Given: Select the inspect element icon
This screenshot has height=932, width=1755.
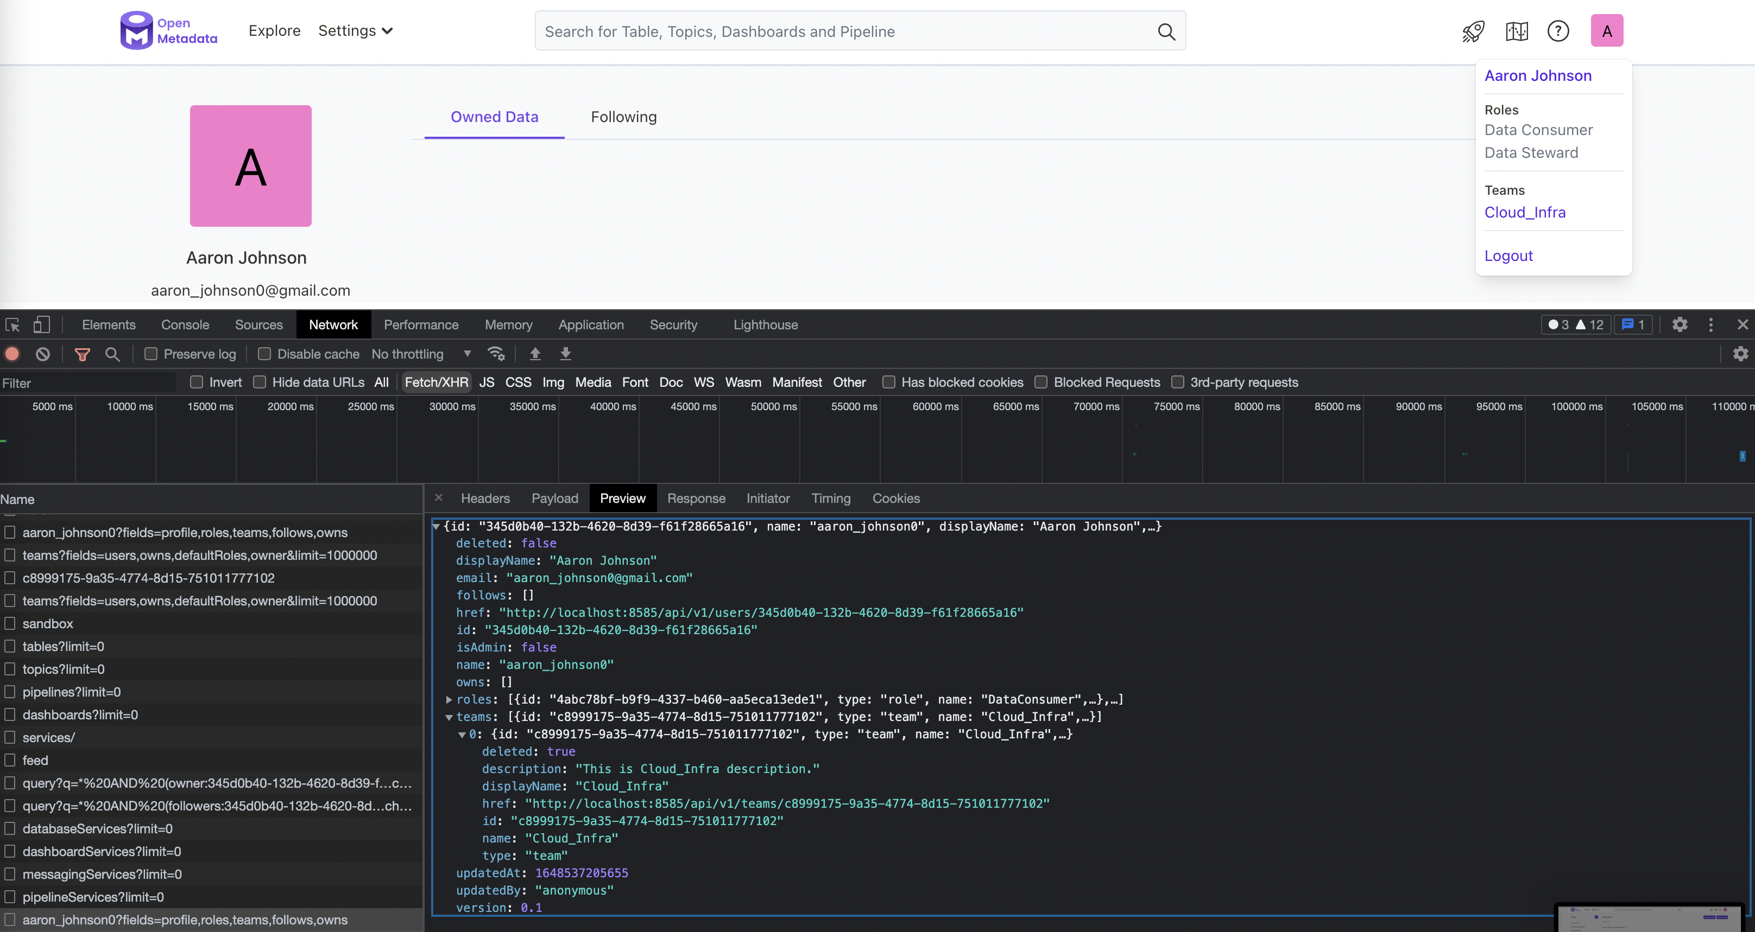Looking at the screenshot, I should point(12,325).
